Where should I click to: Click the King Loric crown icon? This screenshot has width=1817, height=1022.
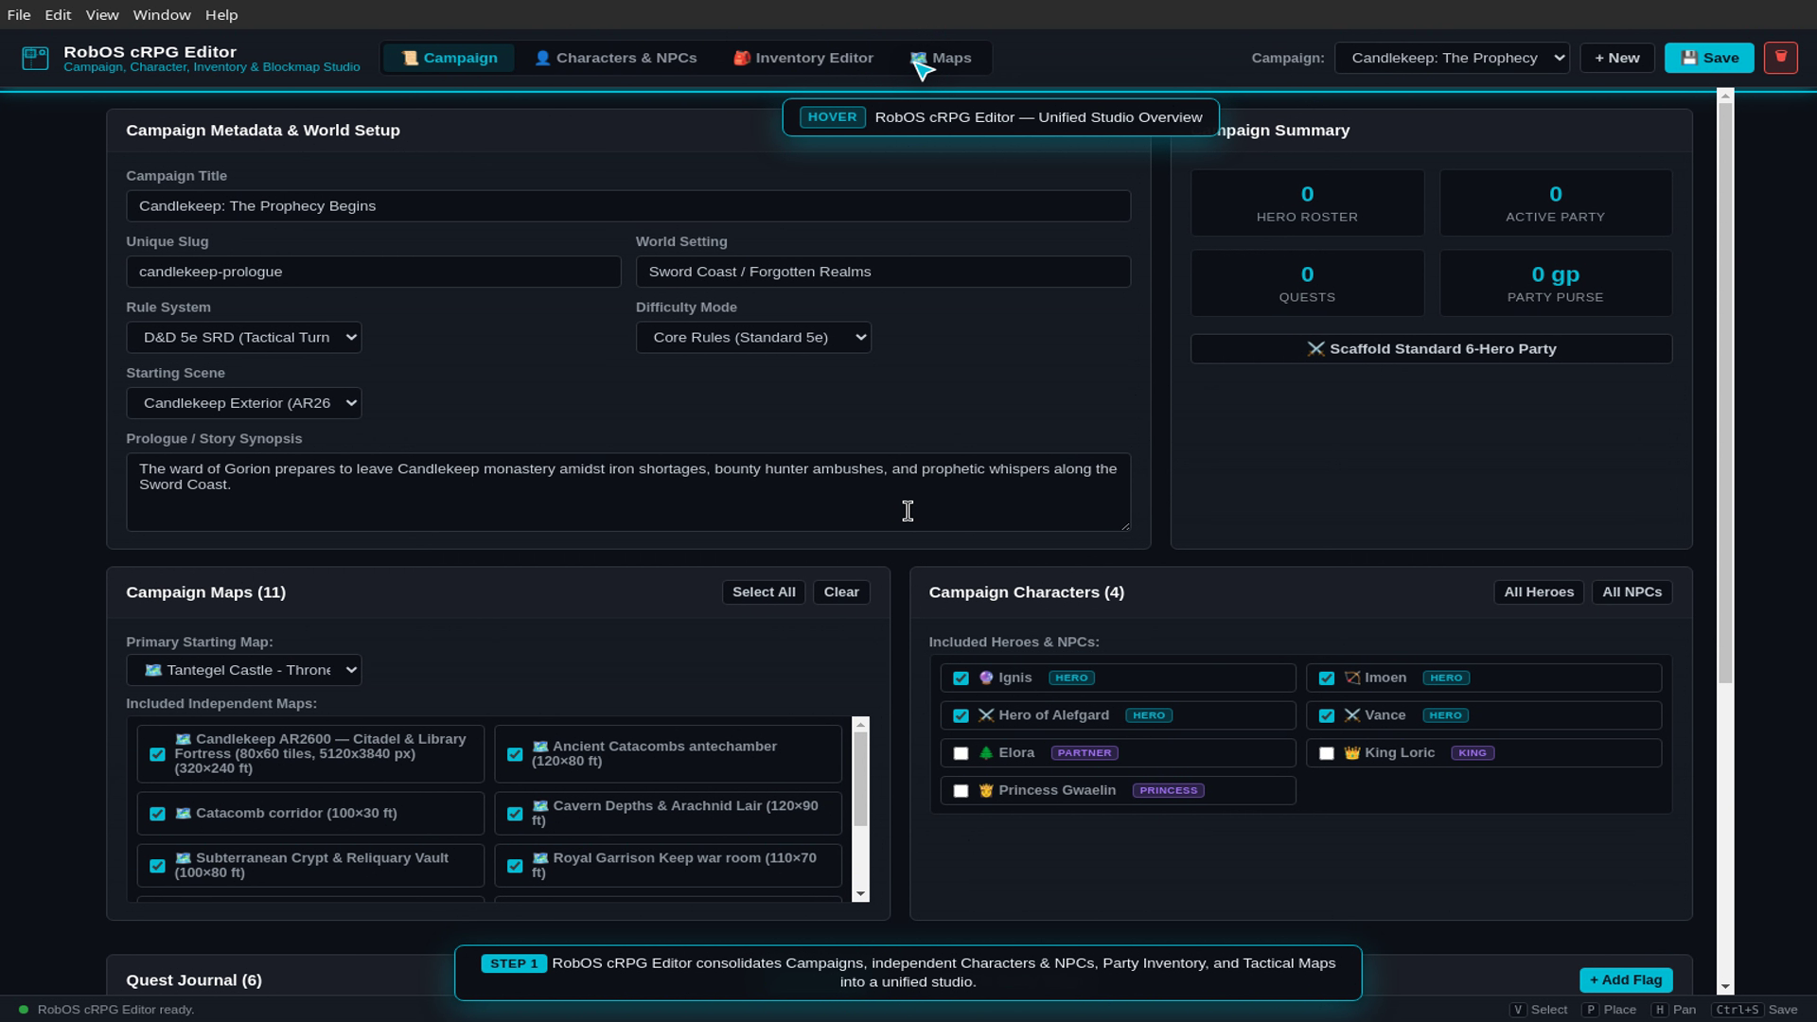point(1352,753)
